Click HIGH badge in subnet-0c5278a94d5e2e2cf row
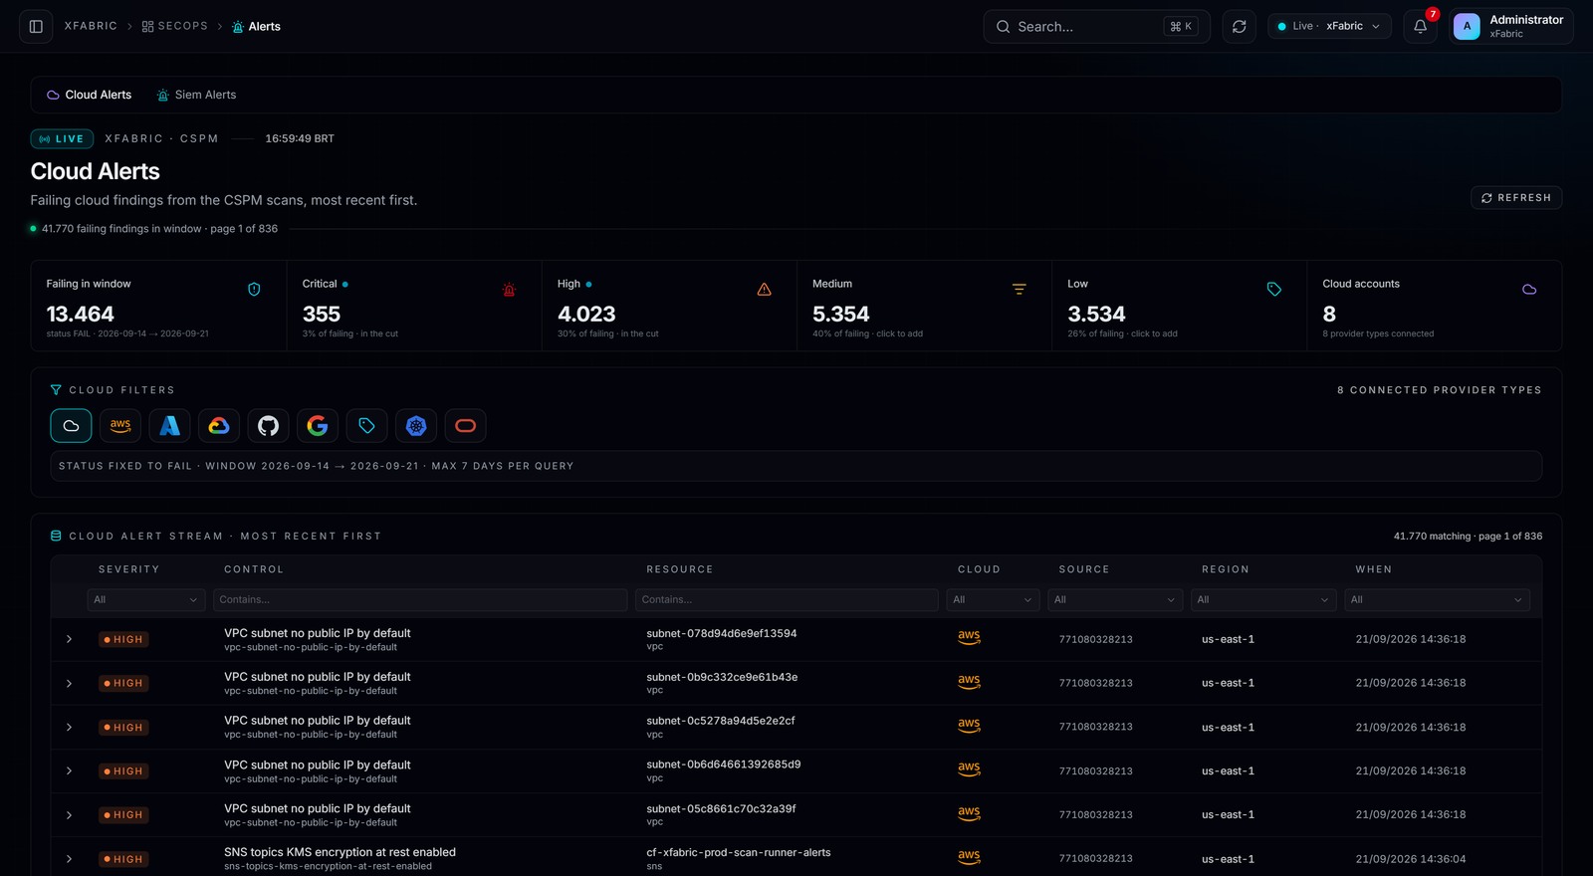 pos(123,728)
